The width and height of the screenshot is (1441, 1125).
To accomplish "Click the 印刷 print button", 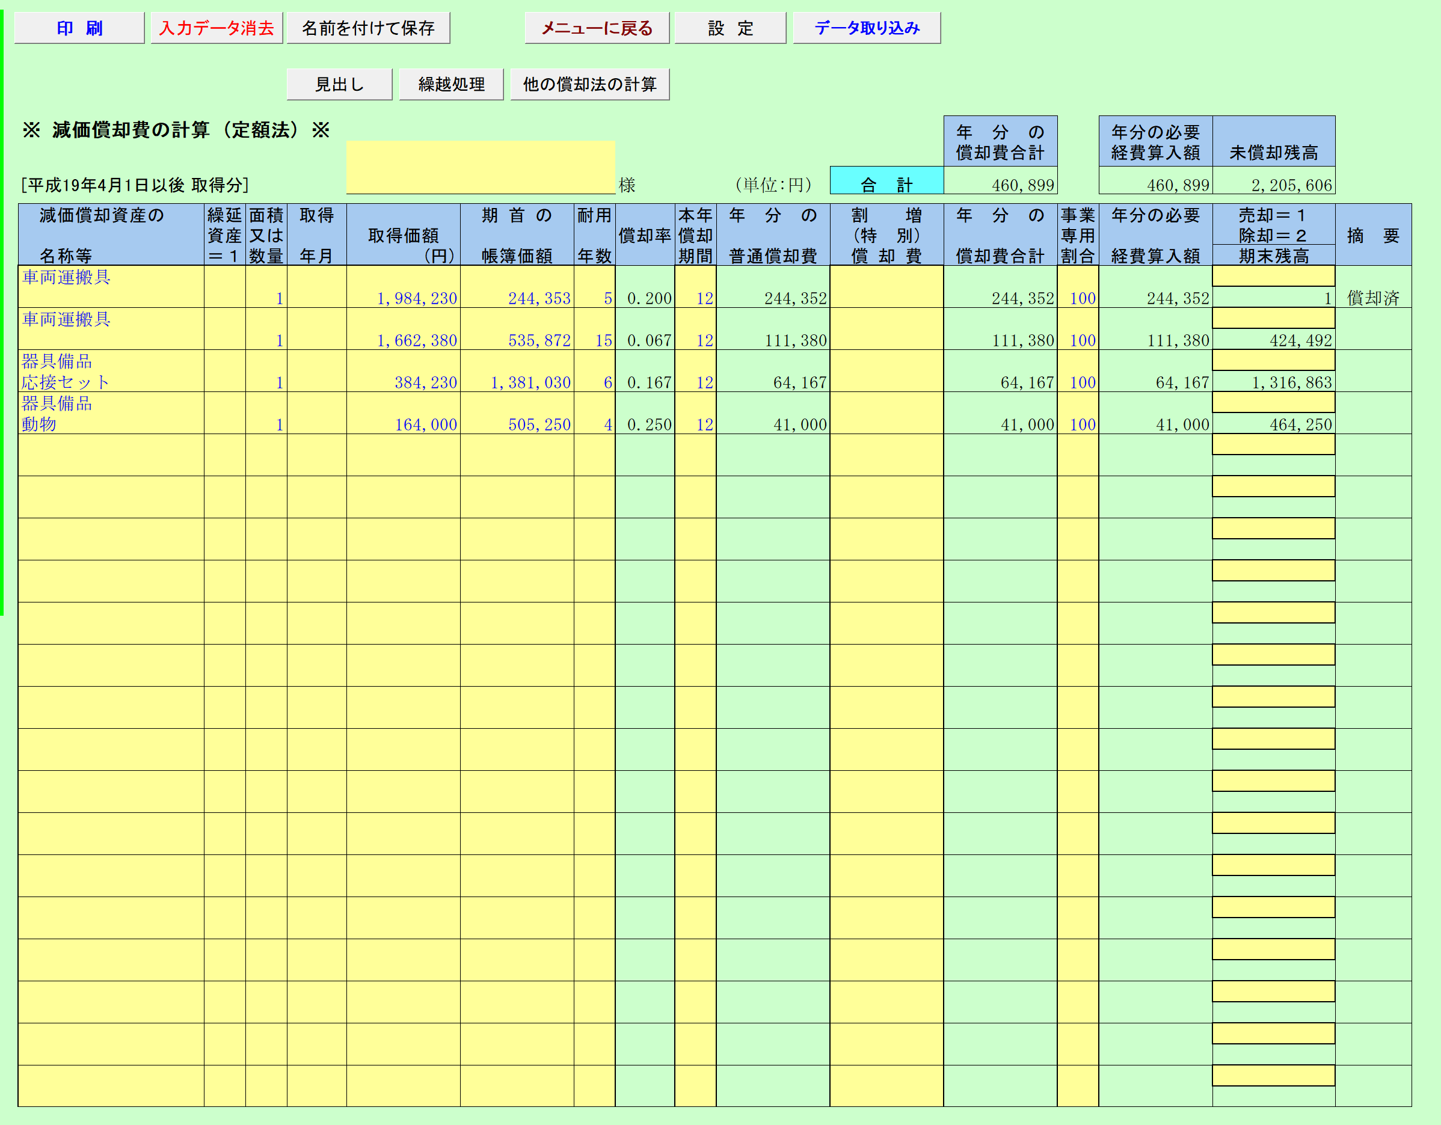I will (79, 28).
